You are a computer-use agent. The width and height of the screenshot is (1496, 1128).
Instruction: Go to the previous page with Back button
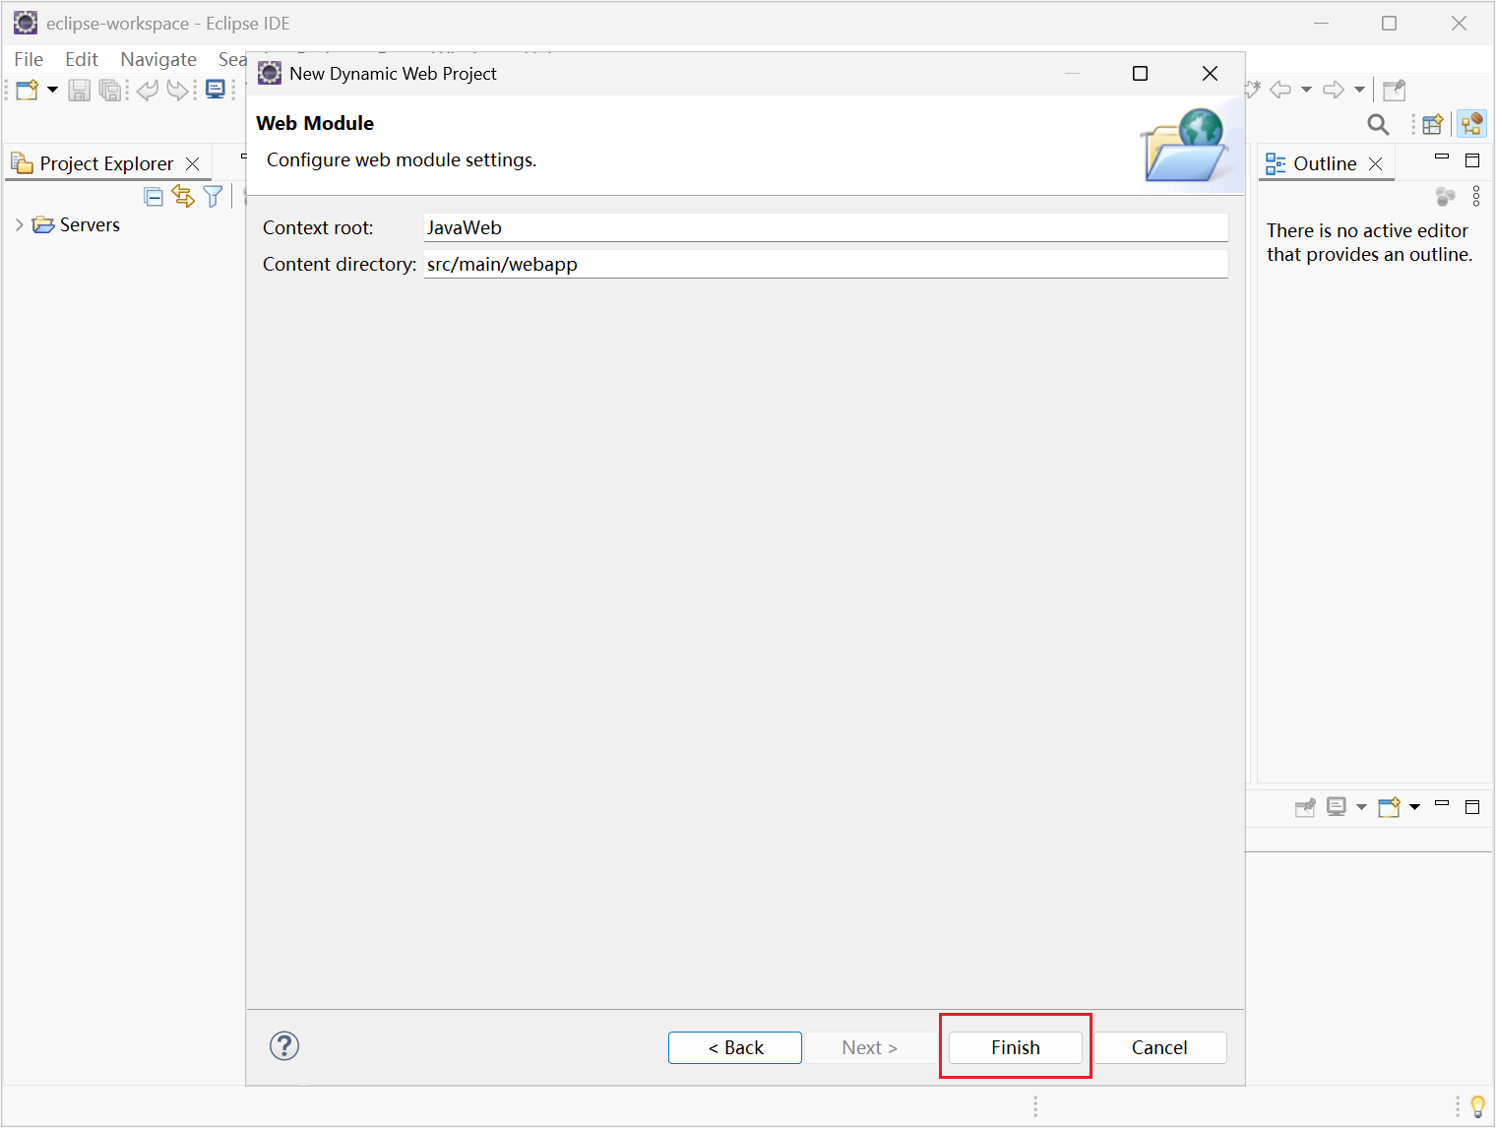[x=735, y=1047]
